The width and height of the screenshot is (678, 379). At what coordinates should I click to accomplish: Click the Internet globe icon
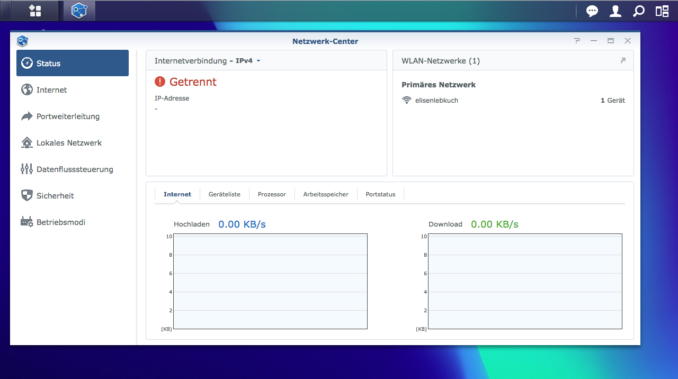27,89
